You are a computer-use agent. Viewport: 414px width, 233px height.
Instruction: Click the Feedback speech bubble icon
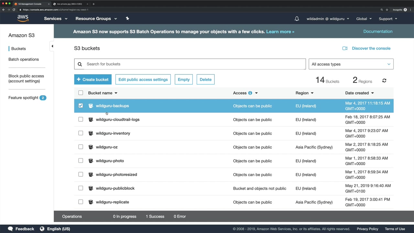[x=10, y=229]
